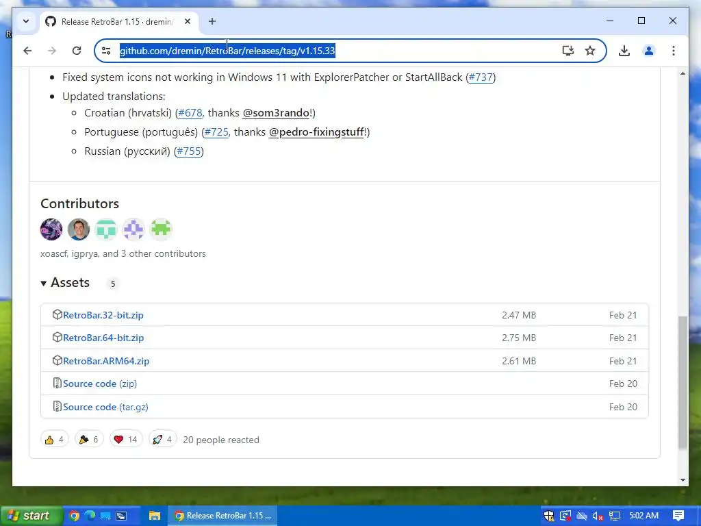Click Windows Security shield tray icon
Viewport: 701px width, 526px height.
point(549,516)
